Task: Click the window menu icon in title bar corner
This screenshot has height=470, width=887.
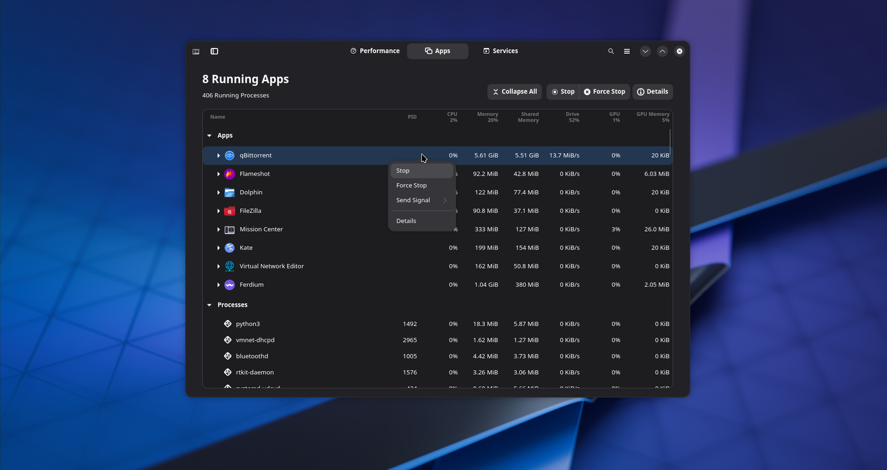Action: pos(196,51)
